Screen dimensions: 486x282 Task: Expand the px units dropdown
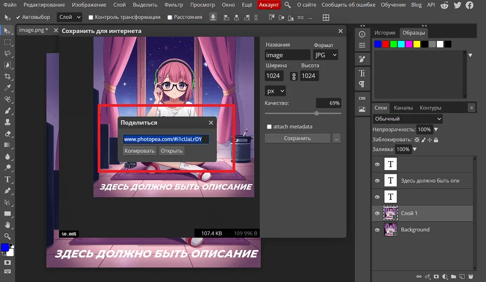tap(275, 91)
